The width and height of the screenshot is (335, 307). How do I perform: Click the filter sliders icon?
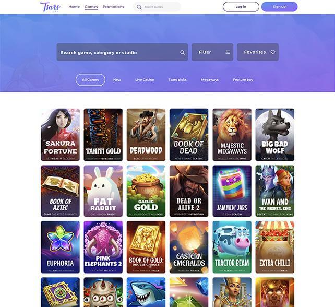tap(228, 52)
